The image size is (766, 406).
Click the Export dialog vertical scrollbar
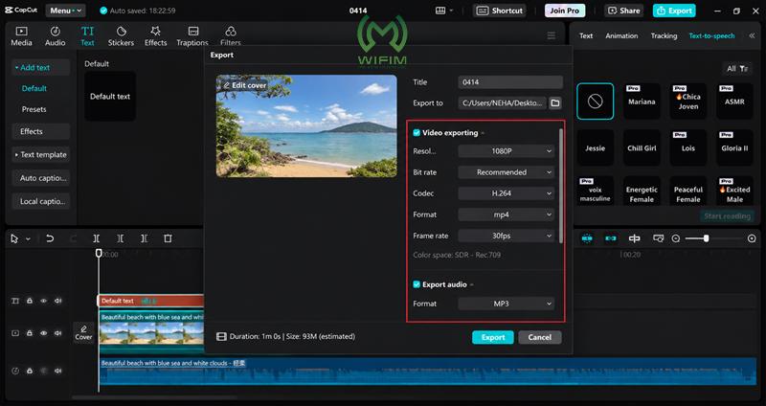561,186
